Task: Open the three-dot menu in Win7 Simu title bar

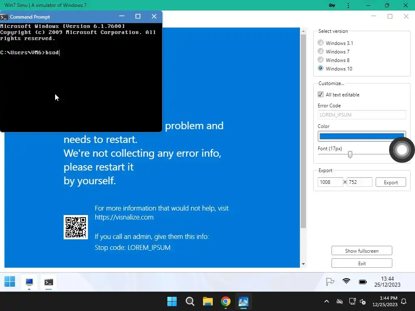Action: pos(348,5)
